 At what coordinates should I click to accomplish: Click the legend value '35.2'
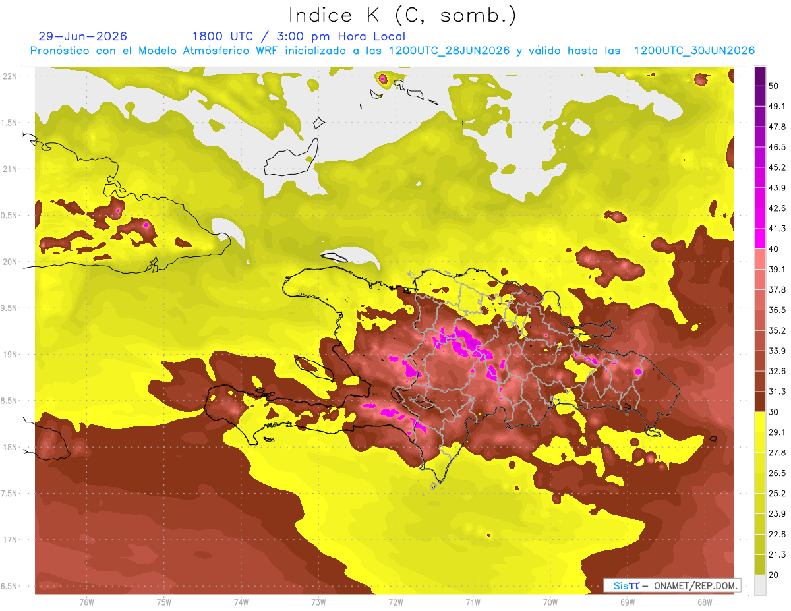click(777, 331)
